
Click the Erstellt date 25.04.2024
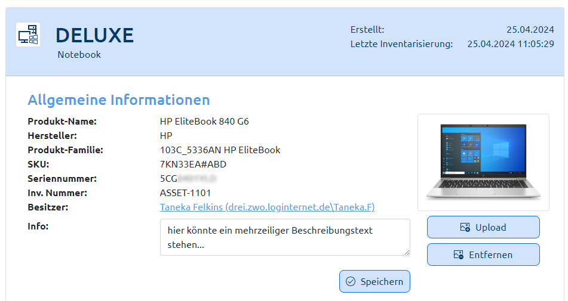point(530,30)
